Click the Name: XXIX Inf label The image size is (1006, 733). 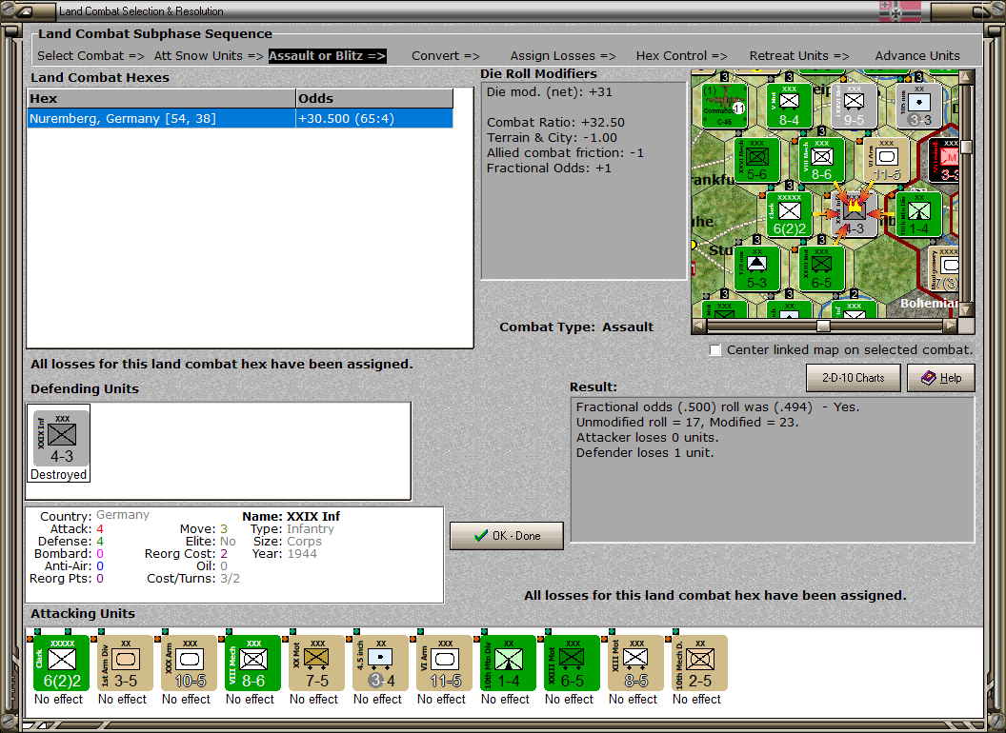point(291,516)
